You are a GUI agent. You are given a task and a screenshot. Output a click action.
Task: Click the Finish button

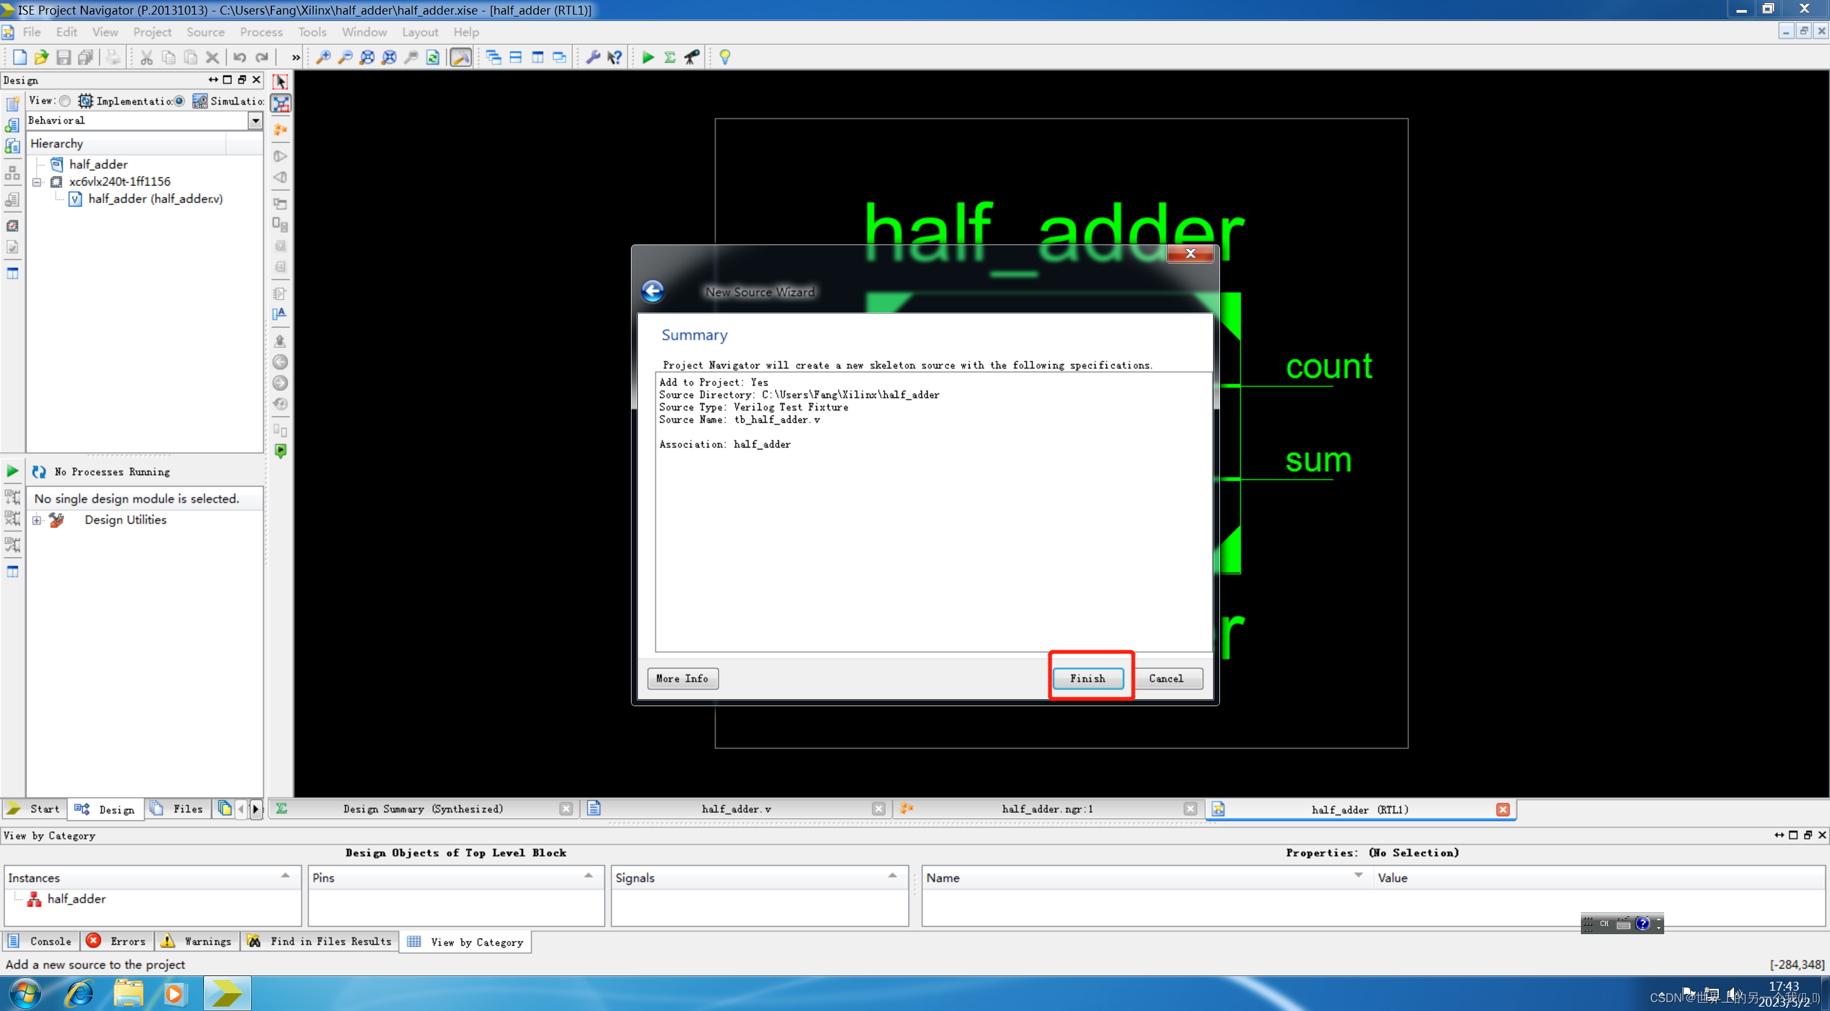click(1087, 678)
